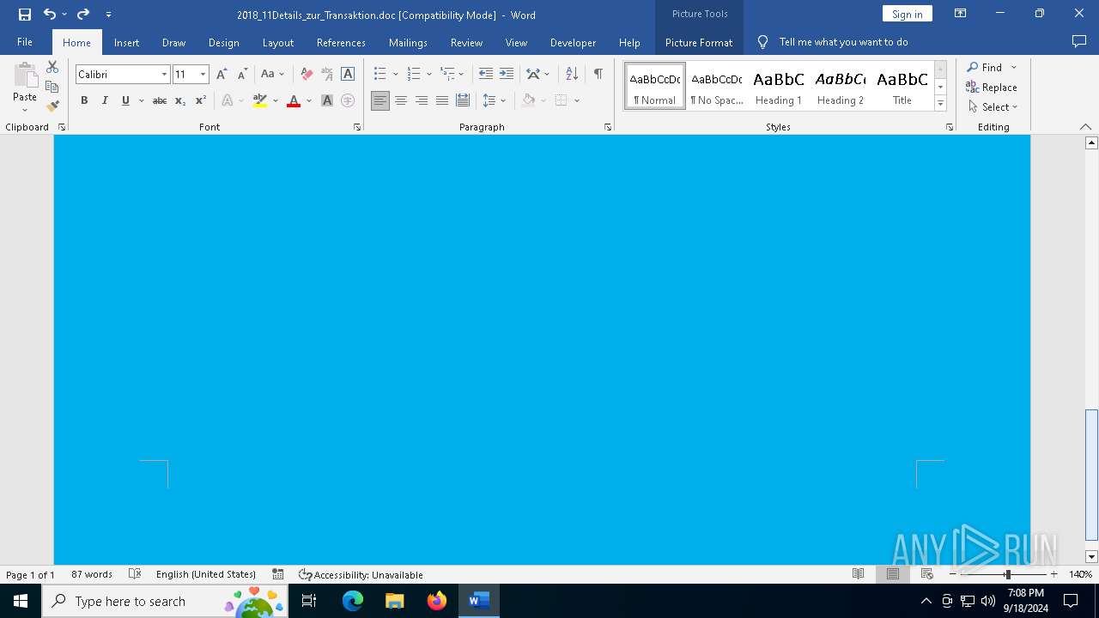Apply red font color

[294, 100]
